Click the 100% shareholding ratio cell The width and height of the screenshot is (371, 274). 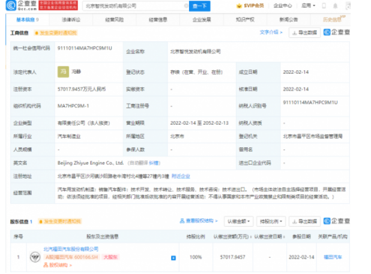(x=196, y=257)
